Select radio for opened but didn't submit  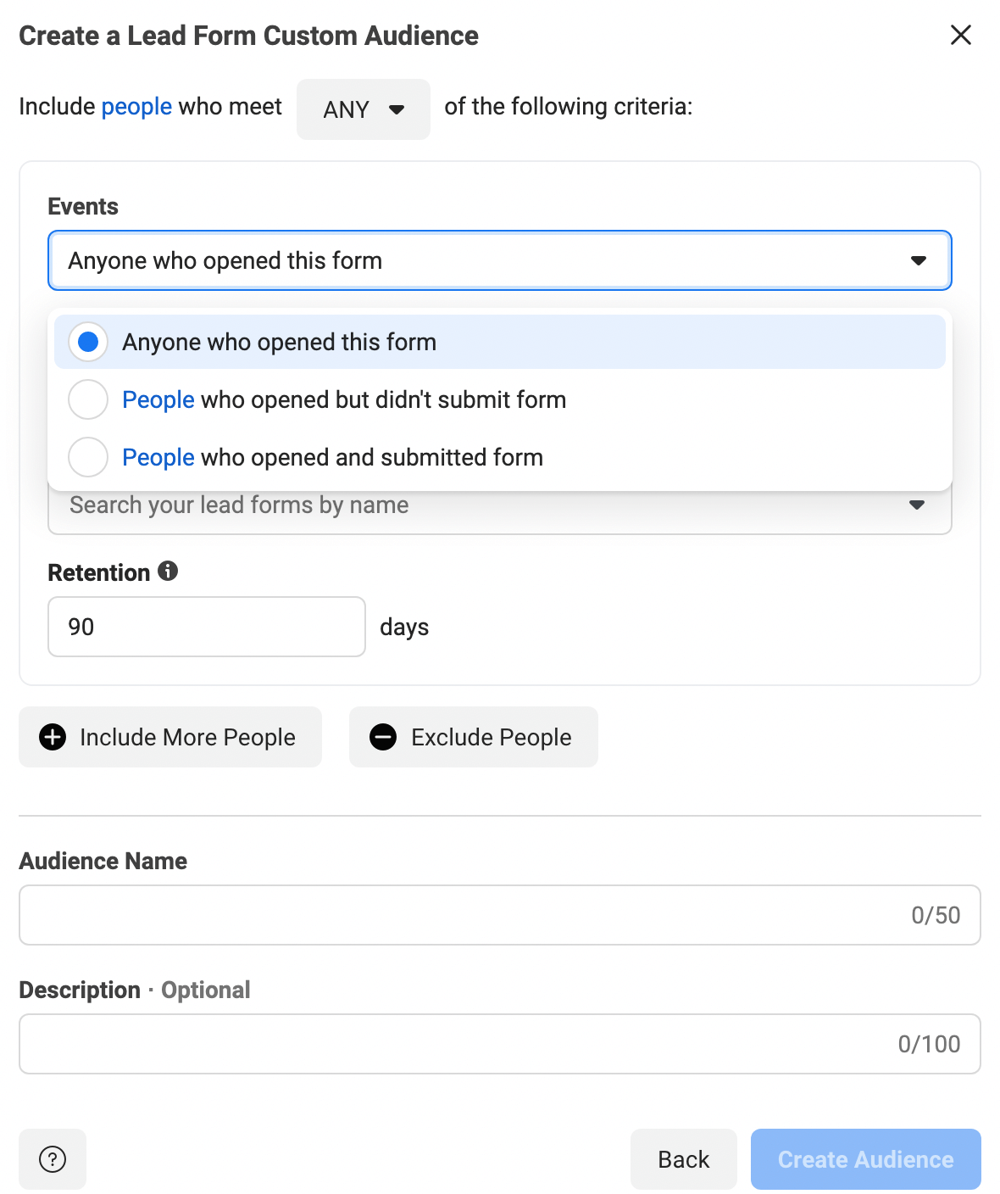tap(88, 399)
